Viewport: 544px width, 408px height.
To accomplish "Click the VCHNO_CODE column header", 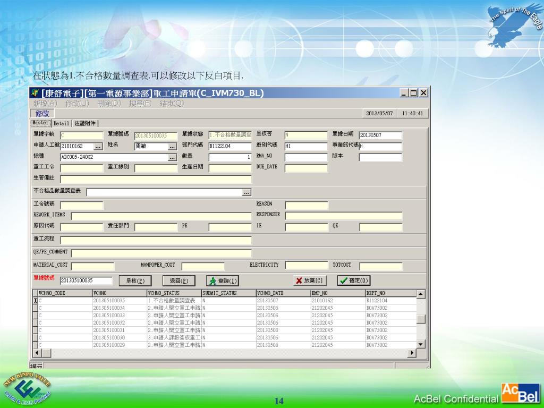I will tap(65, 293).
